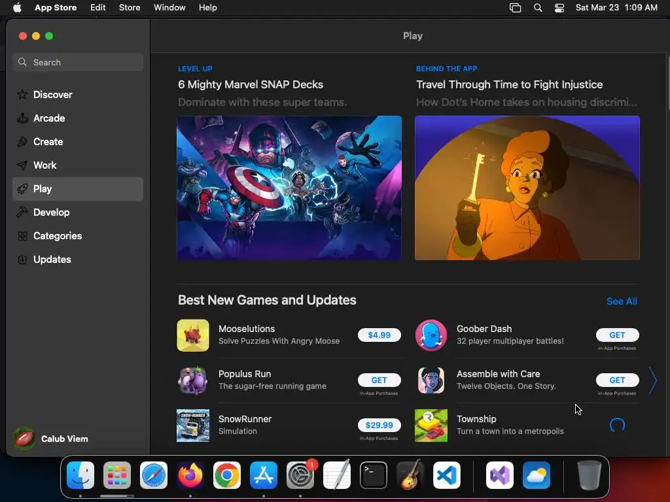Open the cloud weather app in Dock

537,475
